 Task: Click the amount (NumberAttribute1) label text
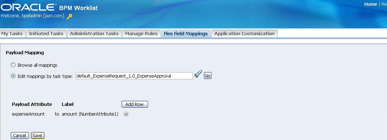tap(90, 114)
